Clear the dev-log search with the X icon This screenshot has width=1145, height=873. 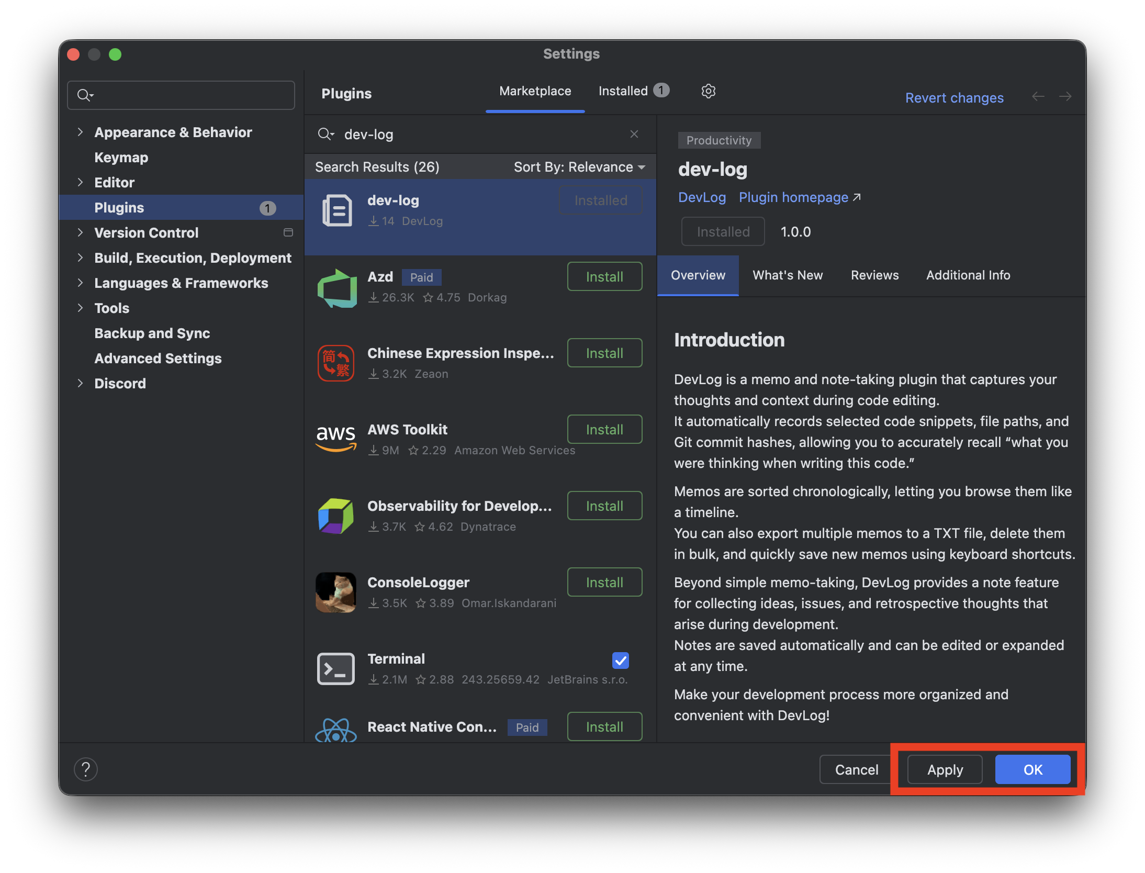point(634,134)
